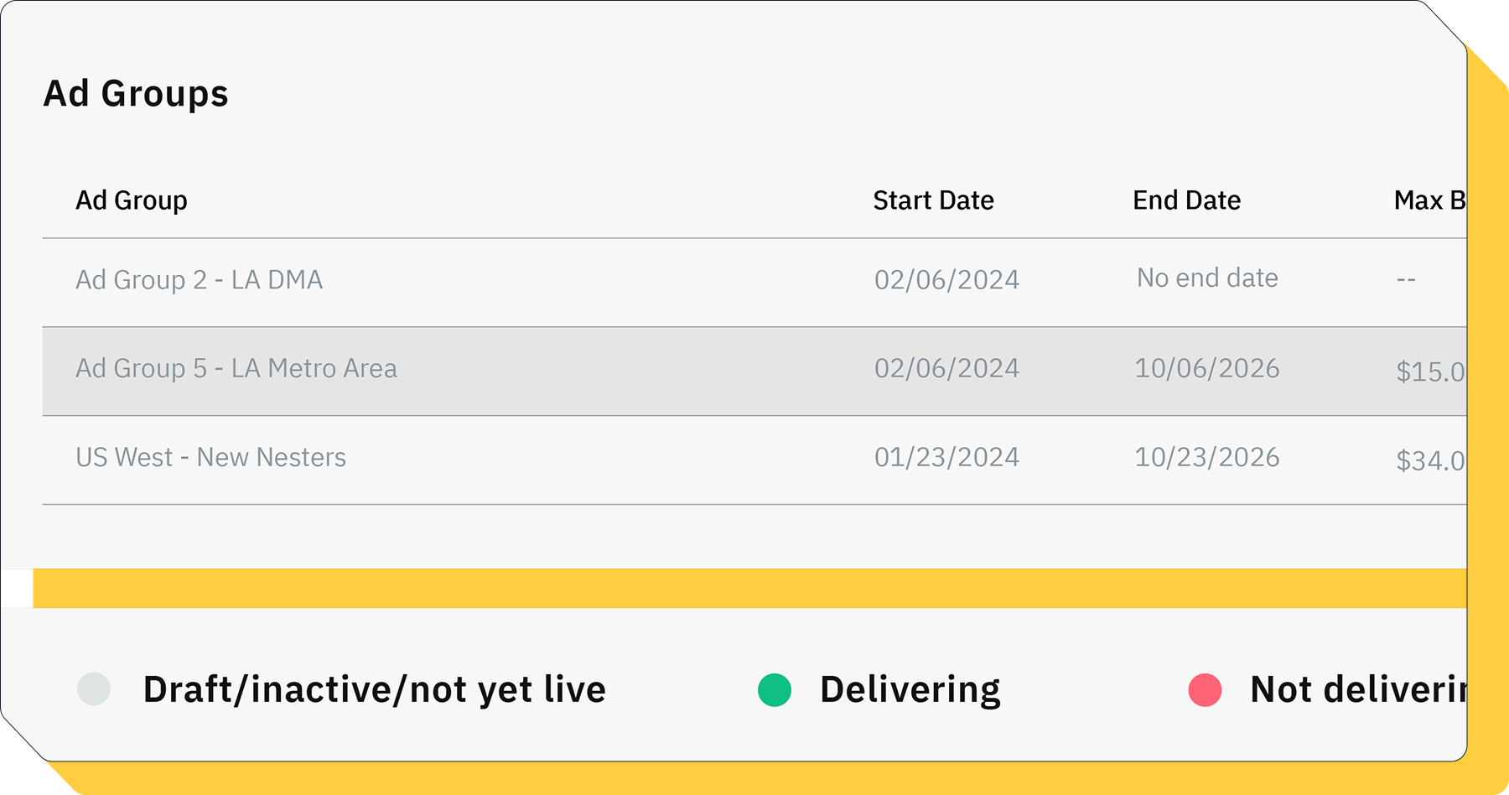The width and height of the screenshot is (1509, 795).
Task: Click the red Not delivering status dot
Action: pos(1205,690)
